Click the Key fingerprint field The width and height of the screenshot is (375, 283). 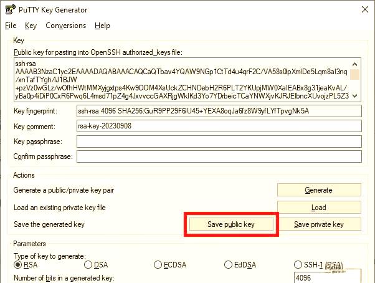(219, 111)
